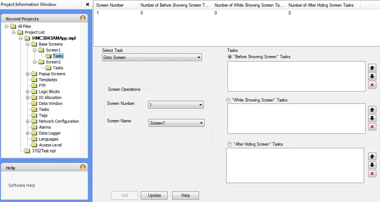Click the Help button beside Update
This screenshot has height=202, width=380.
(x=185, y=196)
